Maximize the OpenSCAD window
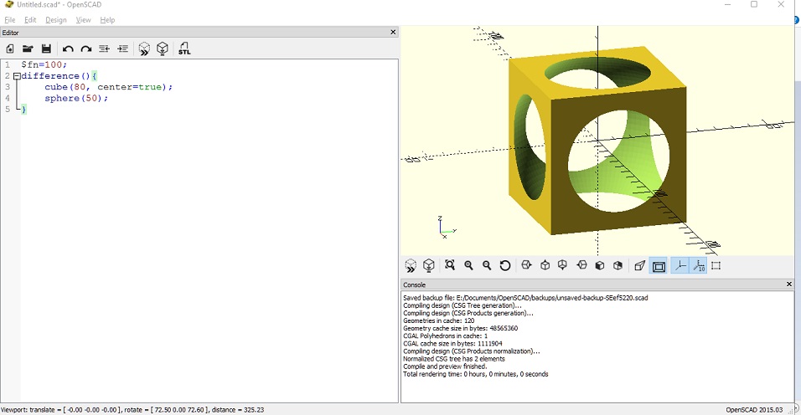 tap(753, 4)
